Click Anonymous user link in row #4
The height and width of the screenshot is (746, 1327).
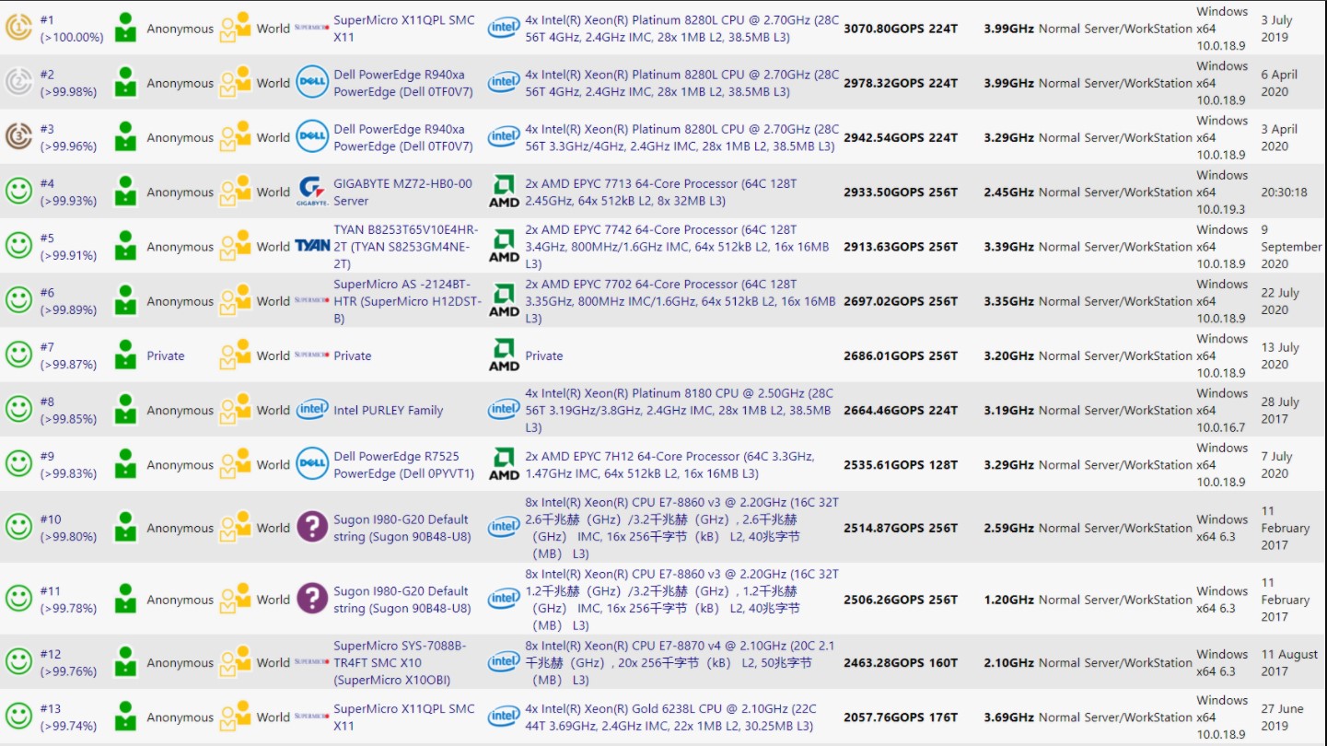180,192
